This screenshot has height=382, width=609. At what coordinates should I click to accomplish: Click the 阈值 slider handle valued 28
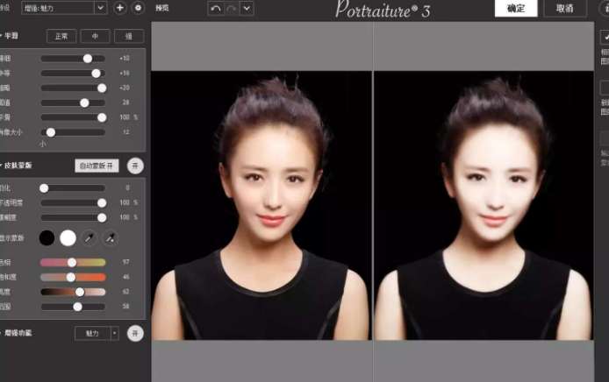[x=84, y=103]
